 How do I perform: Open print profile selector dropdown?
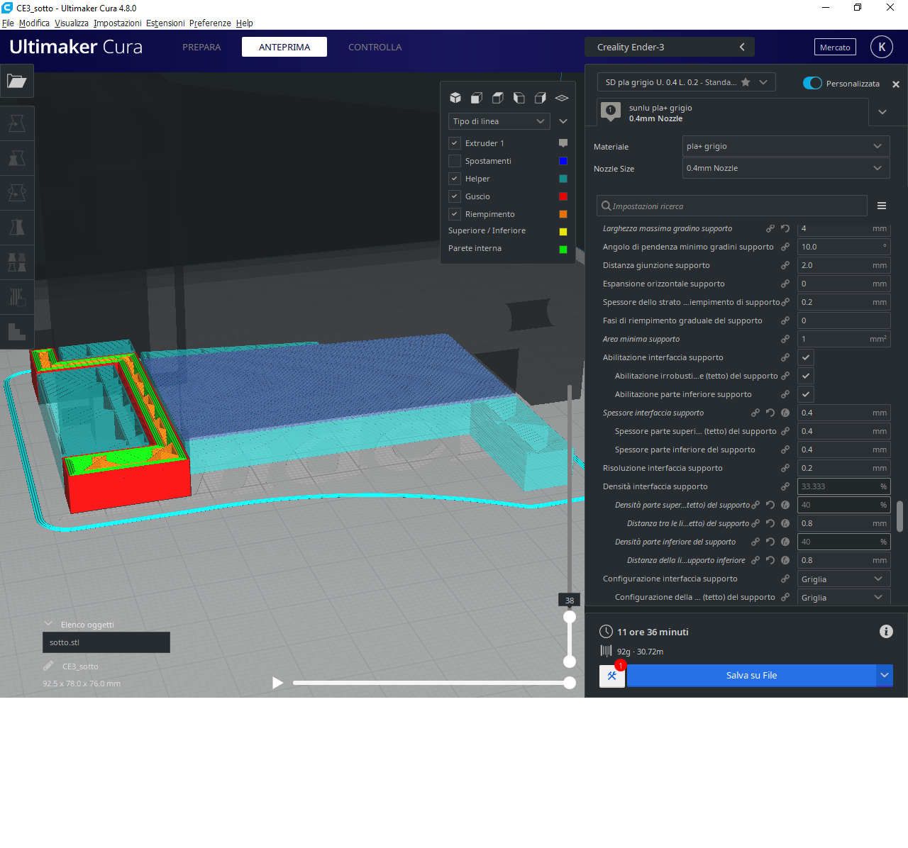tap(686, 82)
